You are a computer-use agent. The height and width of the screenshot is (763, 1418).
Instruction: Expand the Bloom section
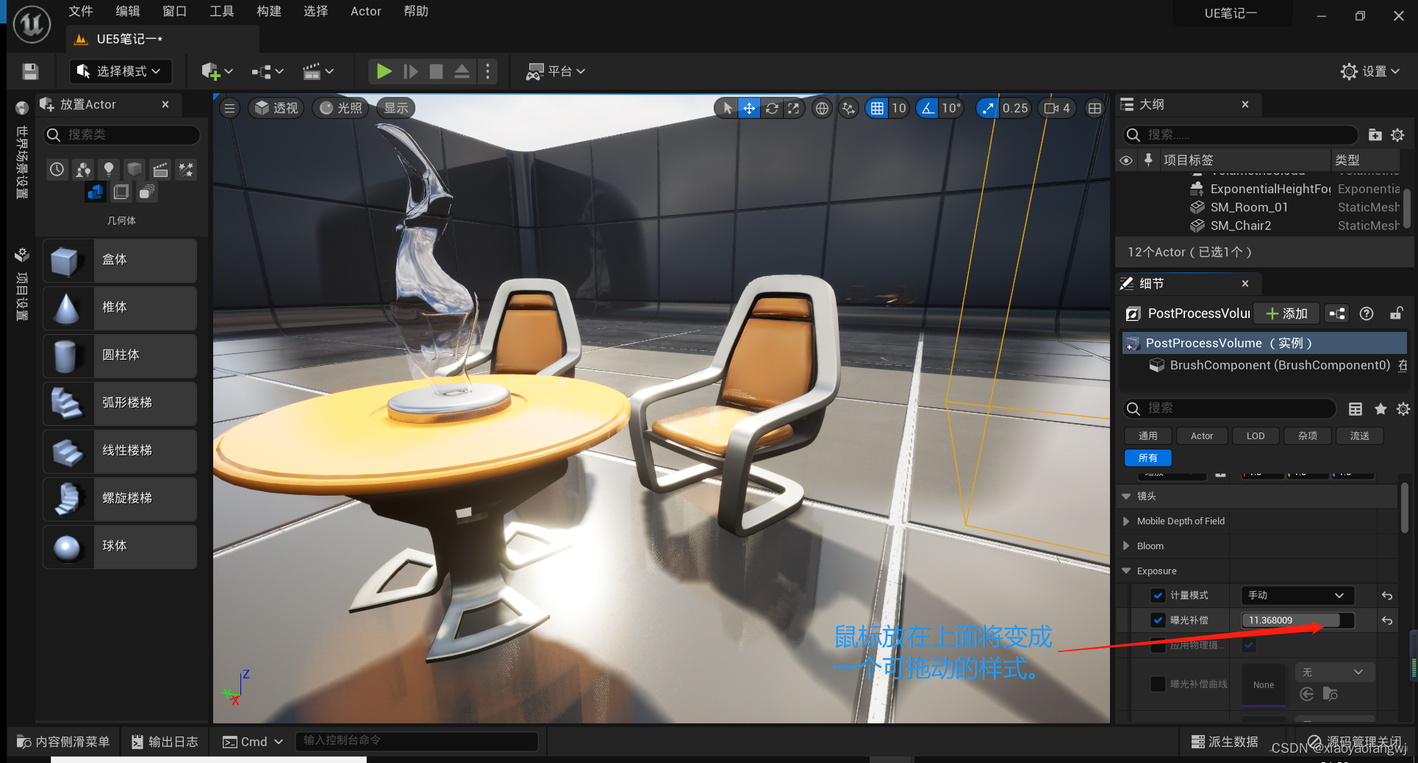click(x=1126, y=546)
